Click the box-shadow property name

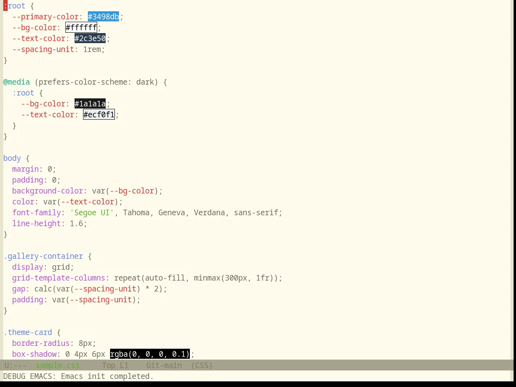34,354
